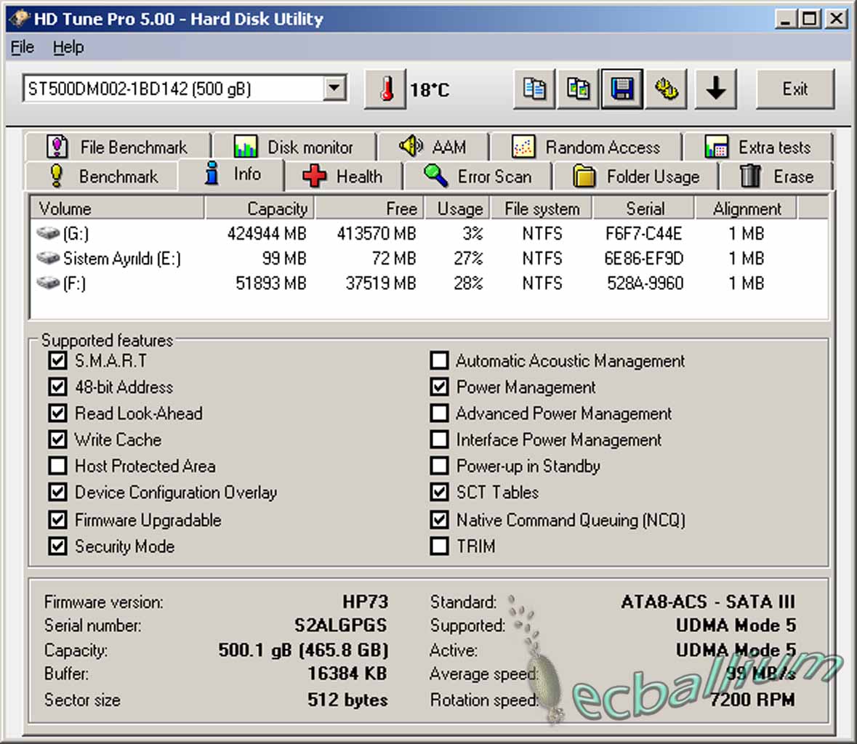Image resolution: width=857 pixels, height=744 pixels.
Task: Select the Disk monitor tab
Action: coord(294,147)
